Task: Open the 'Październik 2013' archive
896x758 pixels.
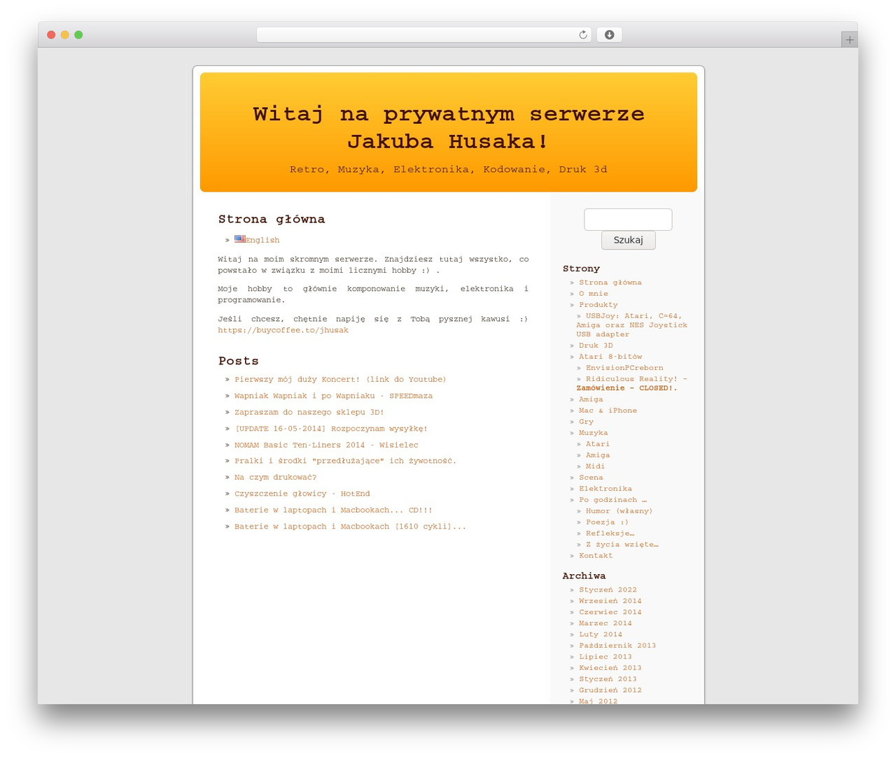Action: coord(617,646)
